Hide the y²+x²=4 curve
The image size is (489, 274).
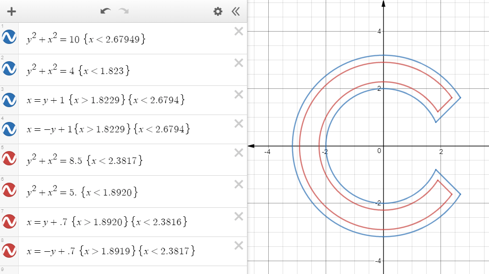pos(9,69)
